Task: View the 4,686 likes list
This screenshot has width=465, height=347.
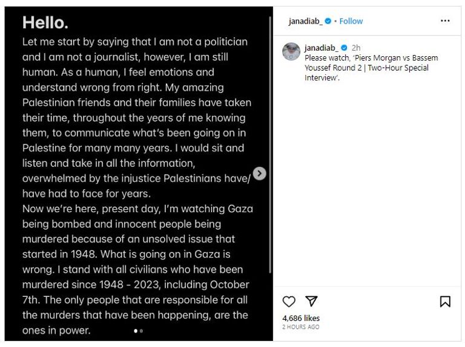Action: tap(301, 318)
